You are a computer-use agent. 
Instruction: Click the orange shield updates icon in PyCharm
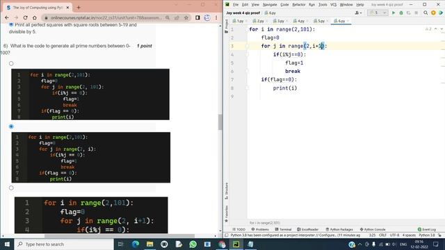(433, 12)
